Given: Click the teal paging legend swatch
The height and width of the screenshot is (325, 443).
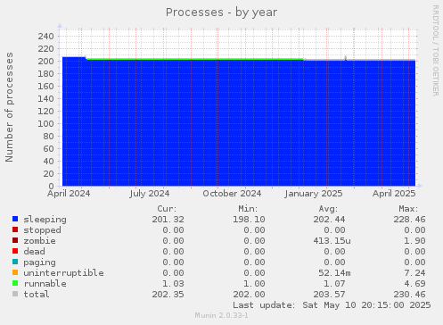Looking at the screenshot, I should [x=15, y=262].
